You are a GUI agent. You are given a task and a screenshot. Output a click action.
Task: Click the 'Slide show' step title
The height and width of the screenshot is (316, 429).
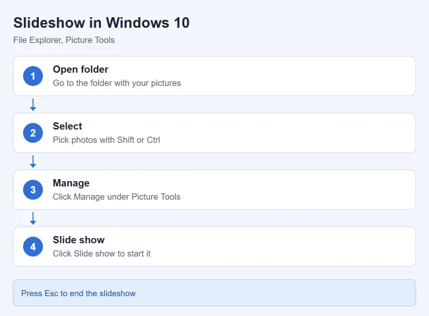pyautogui.click(x=79, y=240)
